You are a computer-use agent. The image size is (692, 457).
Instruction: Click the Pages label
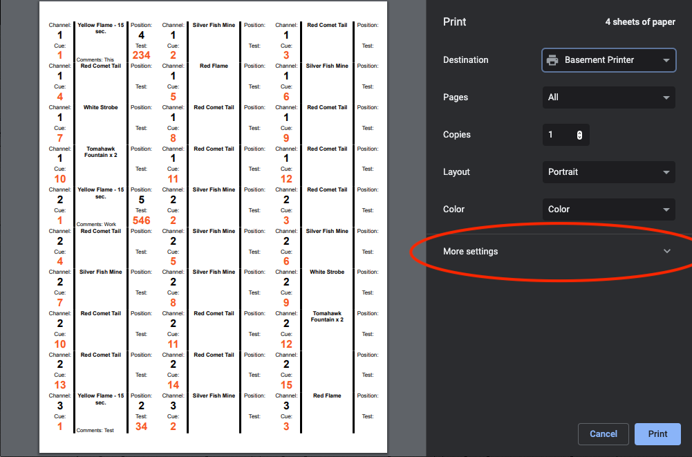456,97
